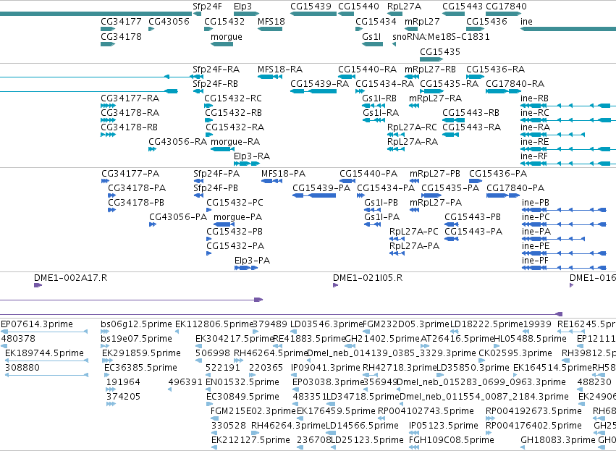Image resolution: width=616 pixels, height=451 pixels.
Task: Click the snoRNA:Me18S-C1831 label
Action: 441,36
